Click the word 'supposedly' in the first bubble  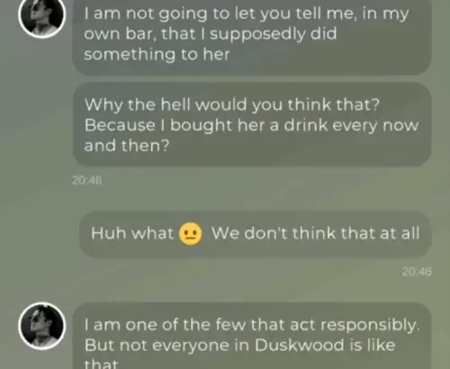(x=257, y=34)
